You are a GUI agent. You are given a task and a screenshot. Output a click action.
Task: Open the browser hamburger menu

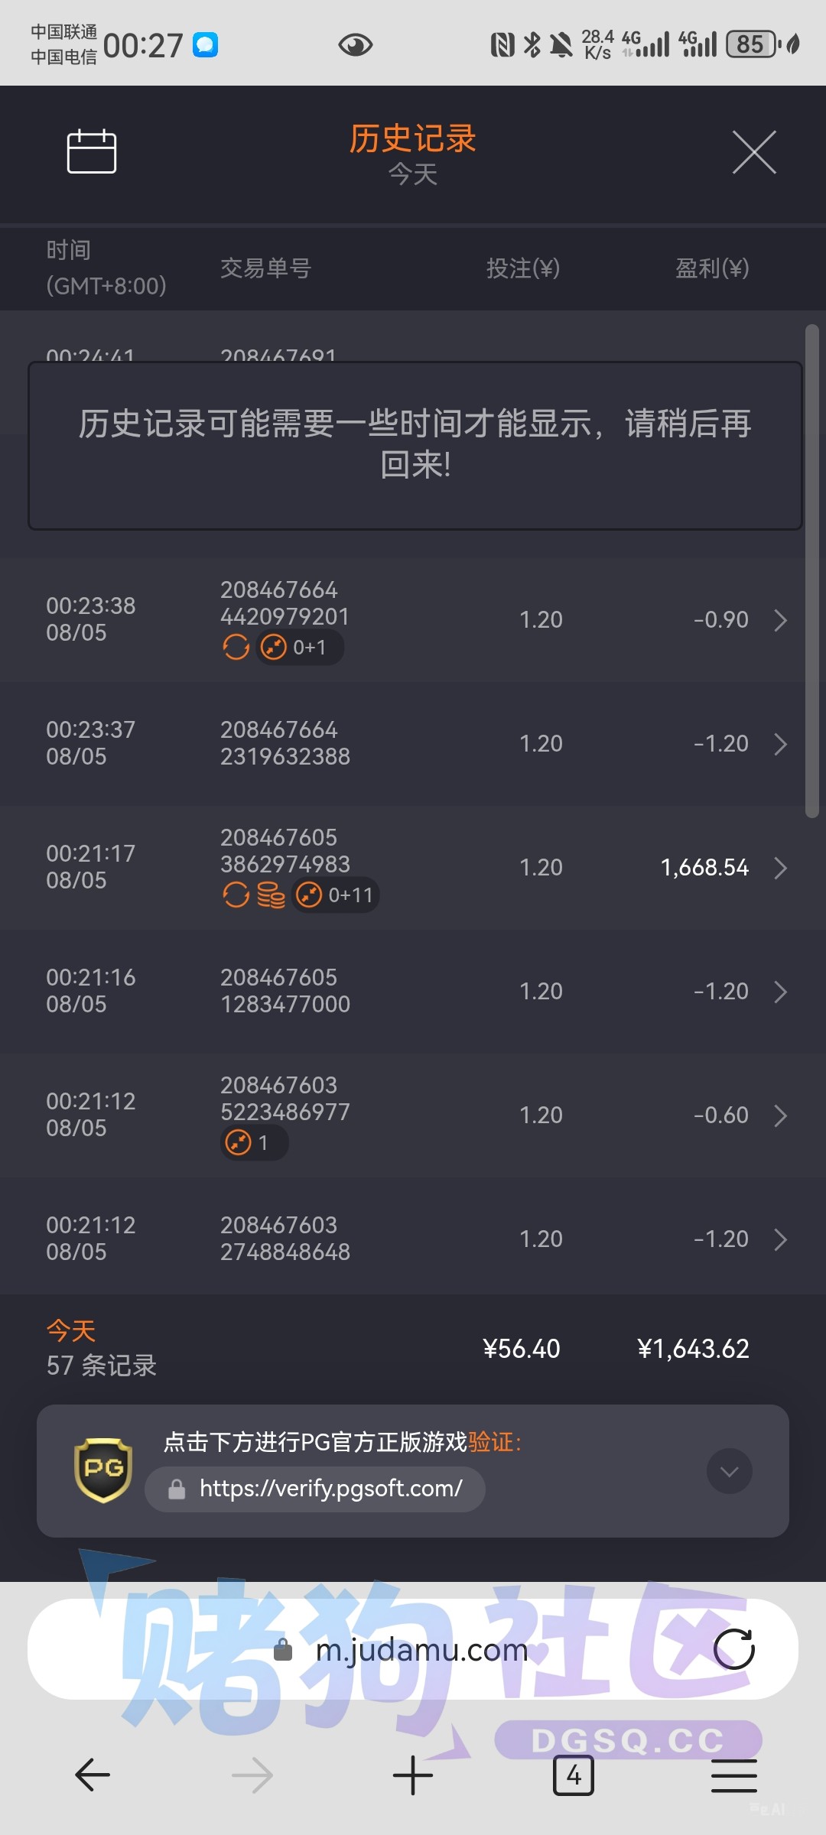coord(734,1775)
